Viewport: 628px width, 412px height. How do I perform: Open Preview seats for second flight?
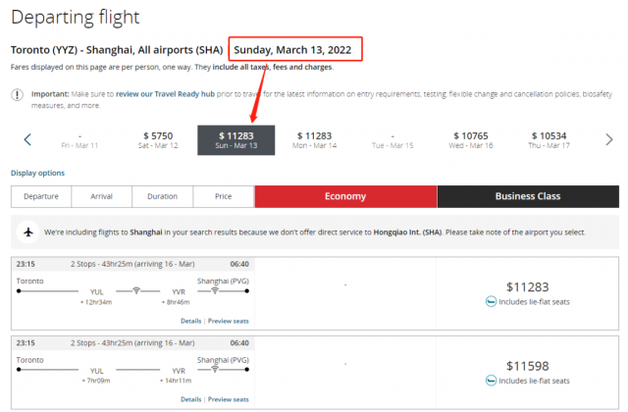click(x=229, y=399)
